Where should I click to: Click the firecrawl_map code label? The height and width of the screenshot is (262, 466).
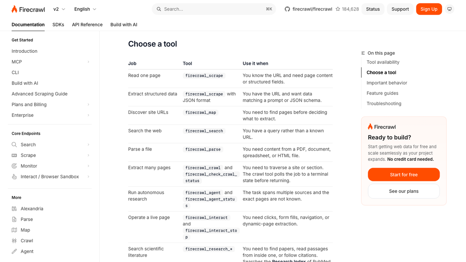pos(201,113)
